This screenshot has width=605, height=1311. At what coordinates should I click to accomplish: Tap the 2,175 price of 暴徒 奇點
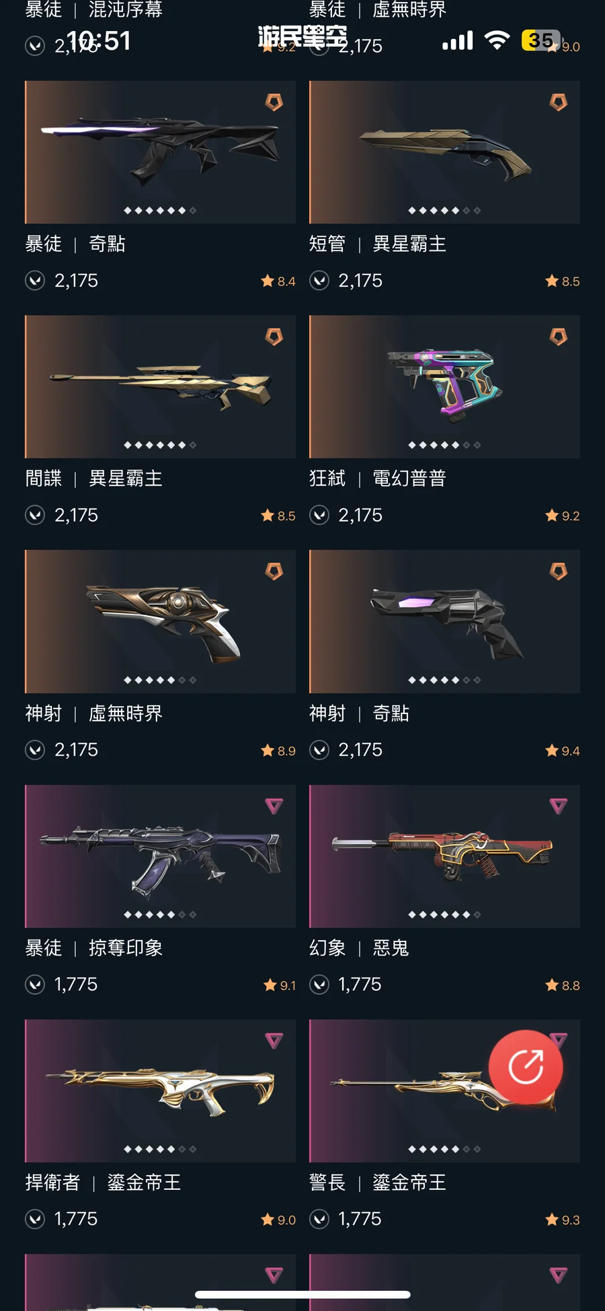click(76, 281)
